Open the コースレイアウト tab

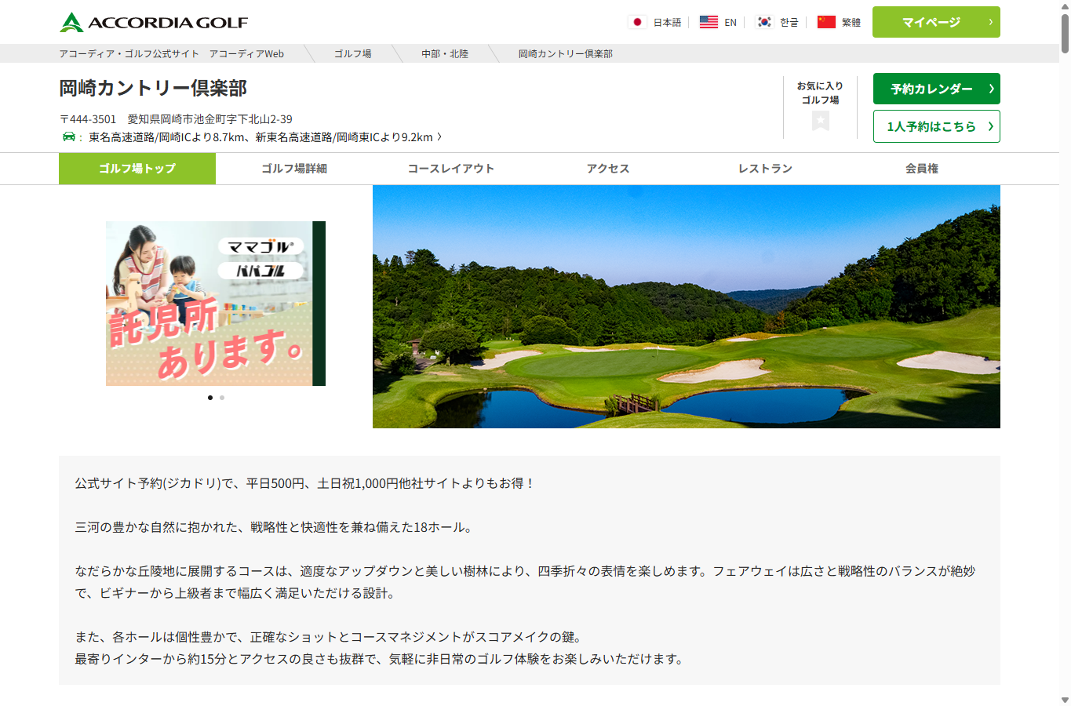[x=451, y=169]
